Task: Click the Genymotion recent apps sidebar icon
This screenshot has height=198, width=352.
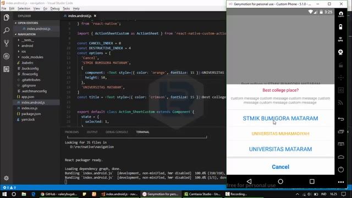Action: click(x=341, y=131)
